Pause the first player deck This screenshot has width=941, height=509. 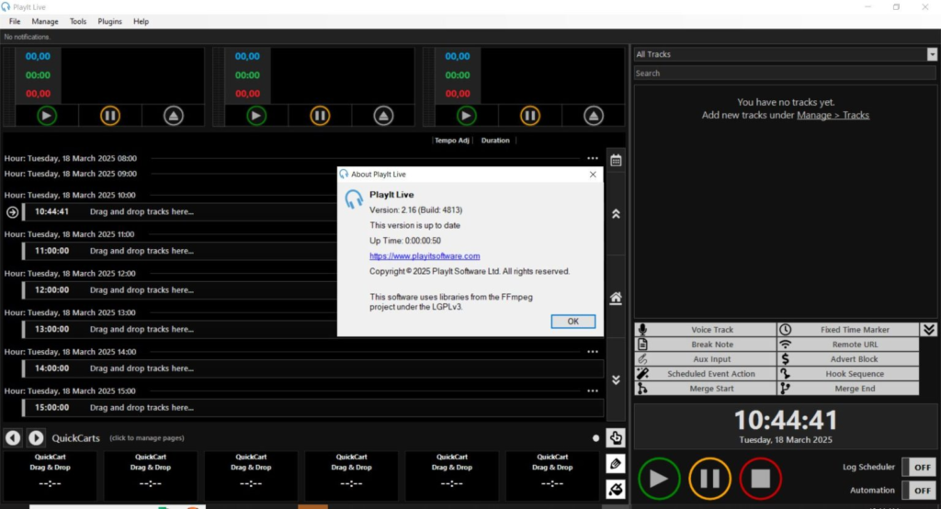110,115
